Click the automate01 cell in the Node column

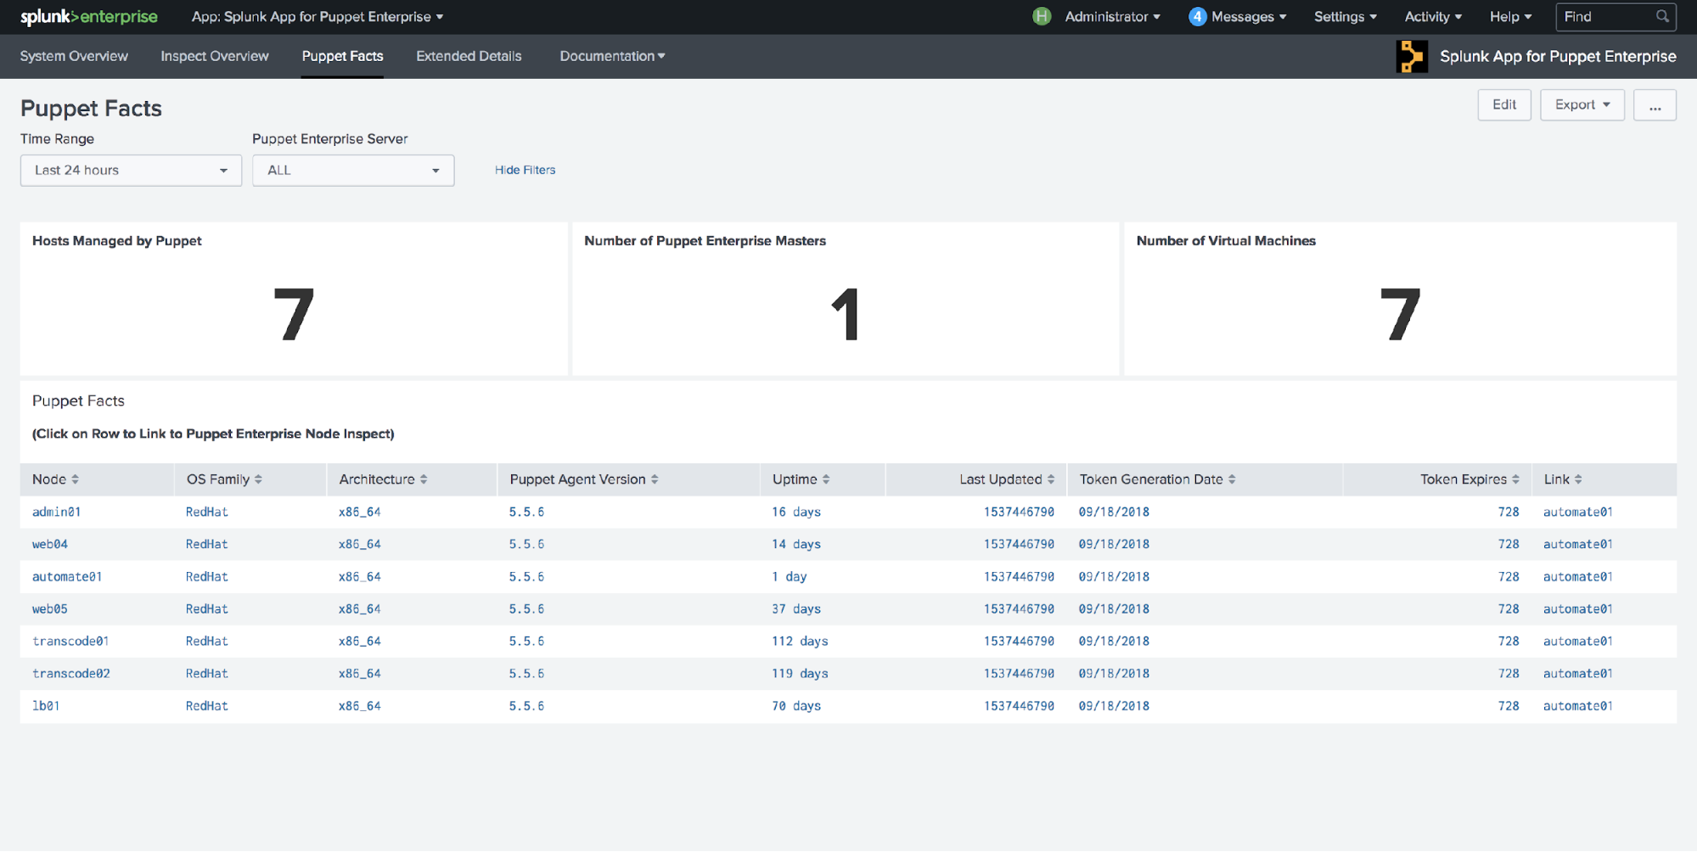pyautogui.click(x=67, y=577)
